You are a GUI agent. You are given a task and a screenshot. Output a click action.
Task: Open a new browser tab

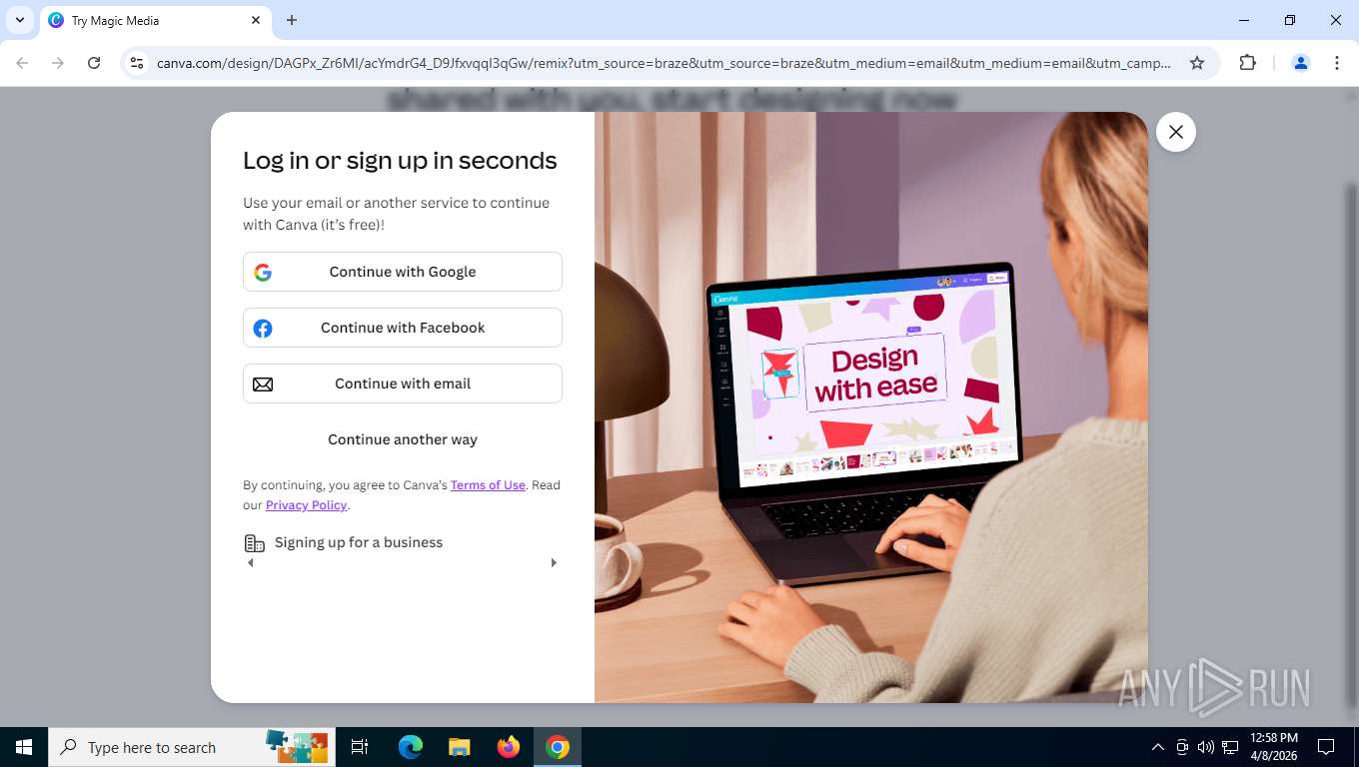pos(292,20)
